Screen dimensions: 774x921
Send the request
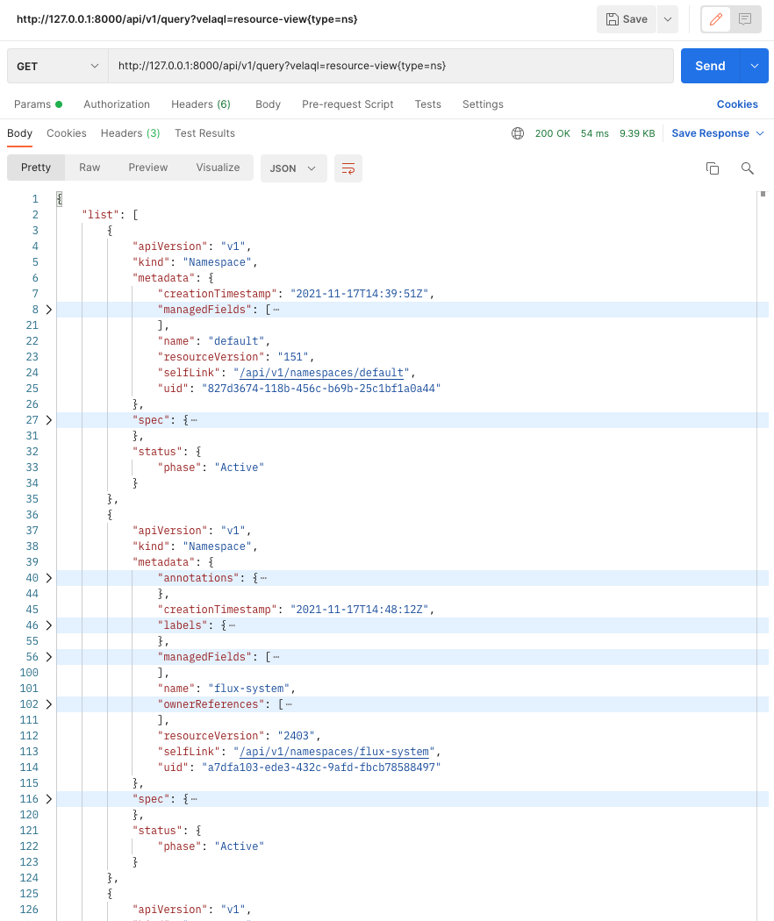tap(710, 66)
